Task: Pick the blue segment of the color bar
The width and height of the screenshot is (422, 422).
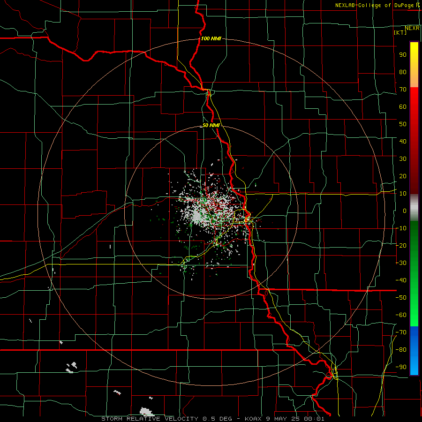Action: point(414,351)
